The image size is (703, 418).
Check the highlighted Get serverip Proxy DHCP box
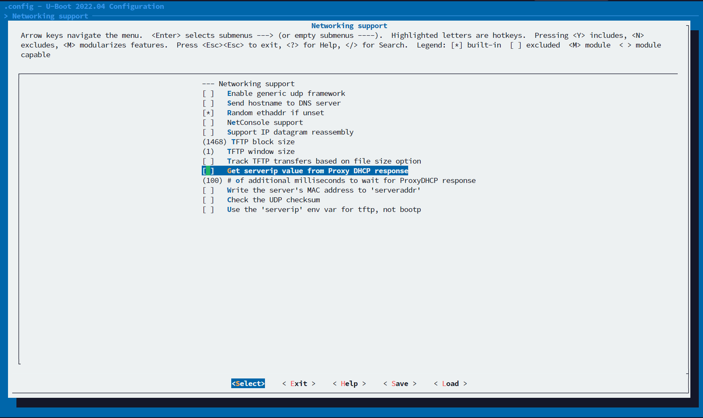tap(208, 171)
